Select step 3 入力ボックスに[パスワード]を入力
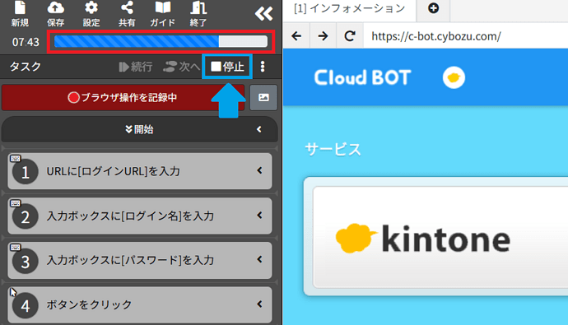568x325 pixels. click(x=140, y=260)
